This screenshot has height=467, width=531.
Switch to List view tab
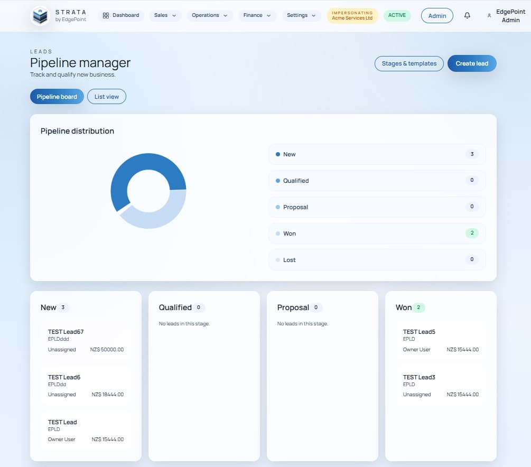tap(106, 97)
